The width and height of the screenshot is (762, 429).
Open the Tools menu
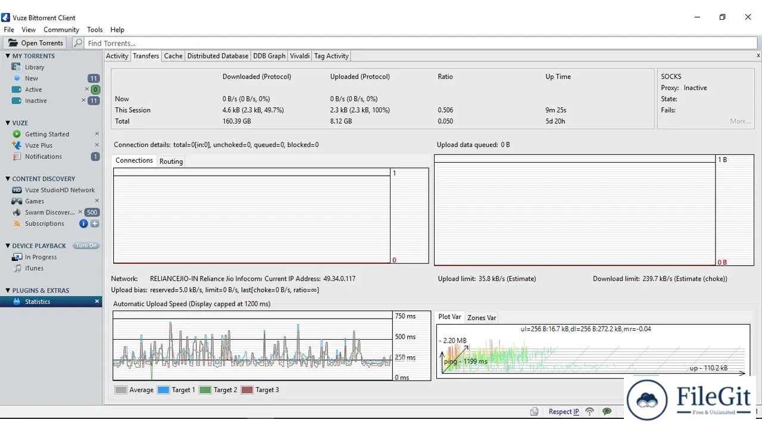[x=95, y=30]
